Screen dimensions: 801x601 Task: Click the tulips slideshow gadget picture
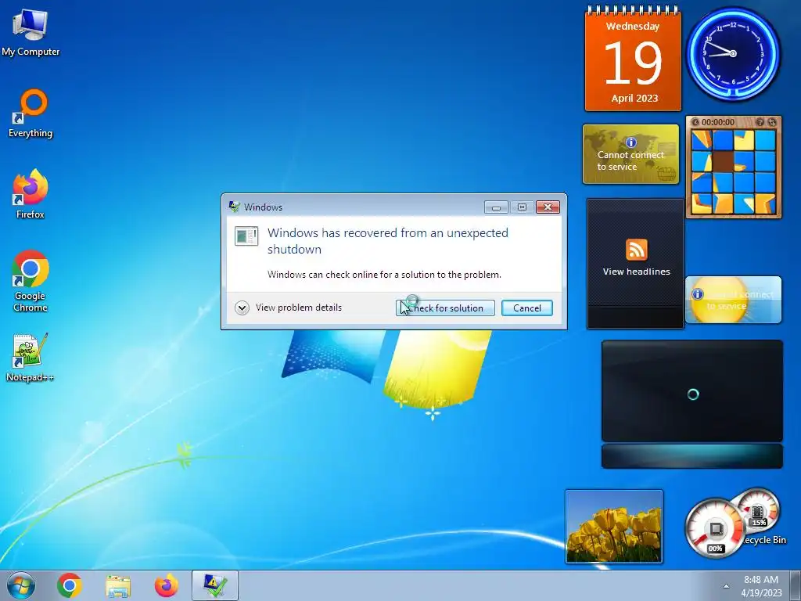pos(614,527)
